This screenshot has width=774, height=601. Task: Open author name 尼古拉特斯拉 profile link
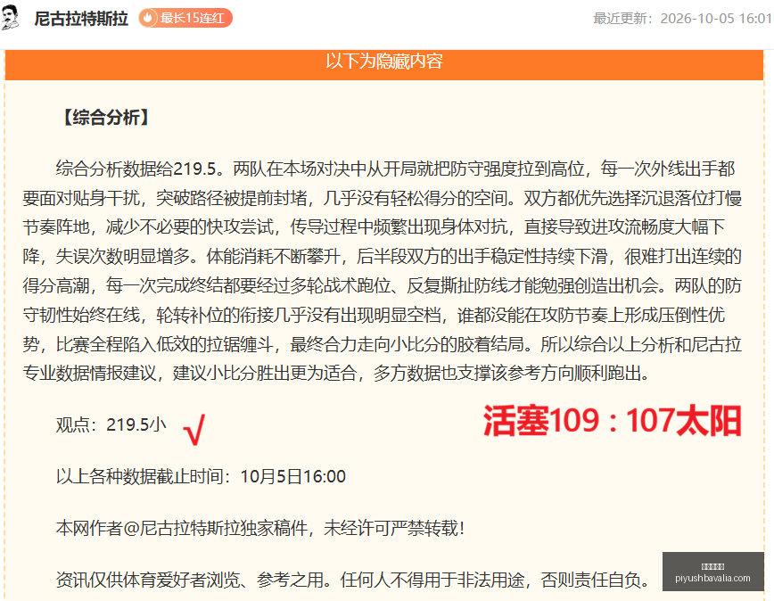click(81, 19)
